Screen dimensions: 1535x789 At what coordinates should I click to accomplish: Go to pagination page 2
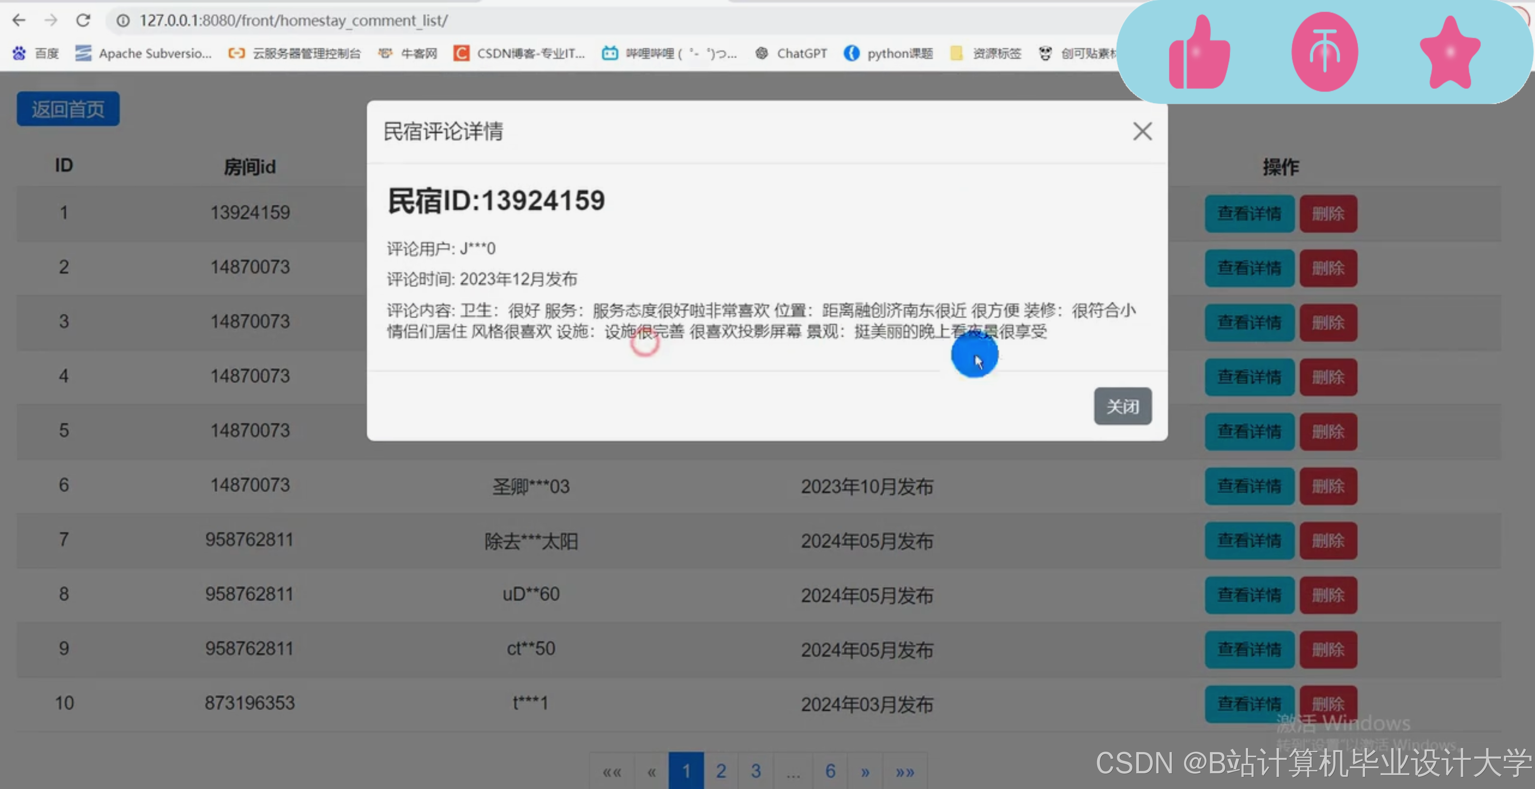pyautogui.click(x=720, y=771)
